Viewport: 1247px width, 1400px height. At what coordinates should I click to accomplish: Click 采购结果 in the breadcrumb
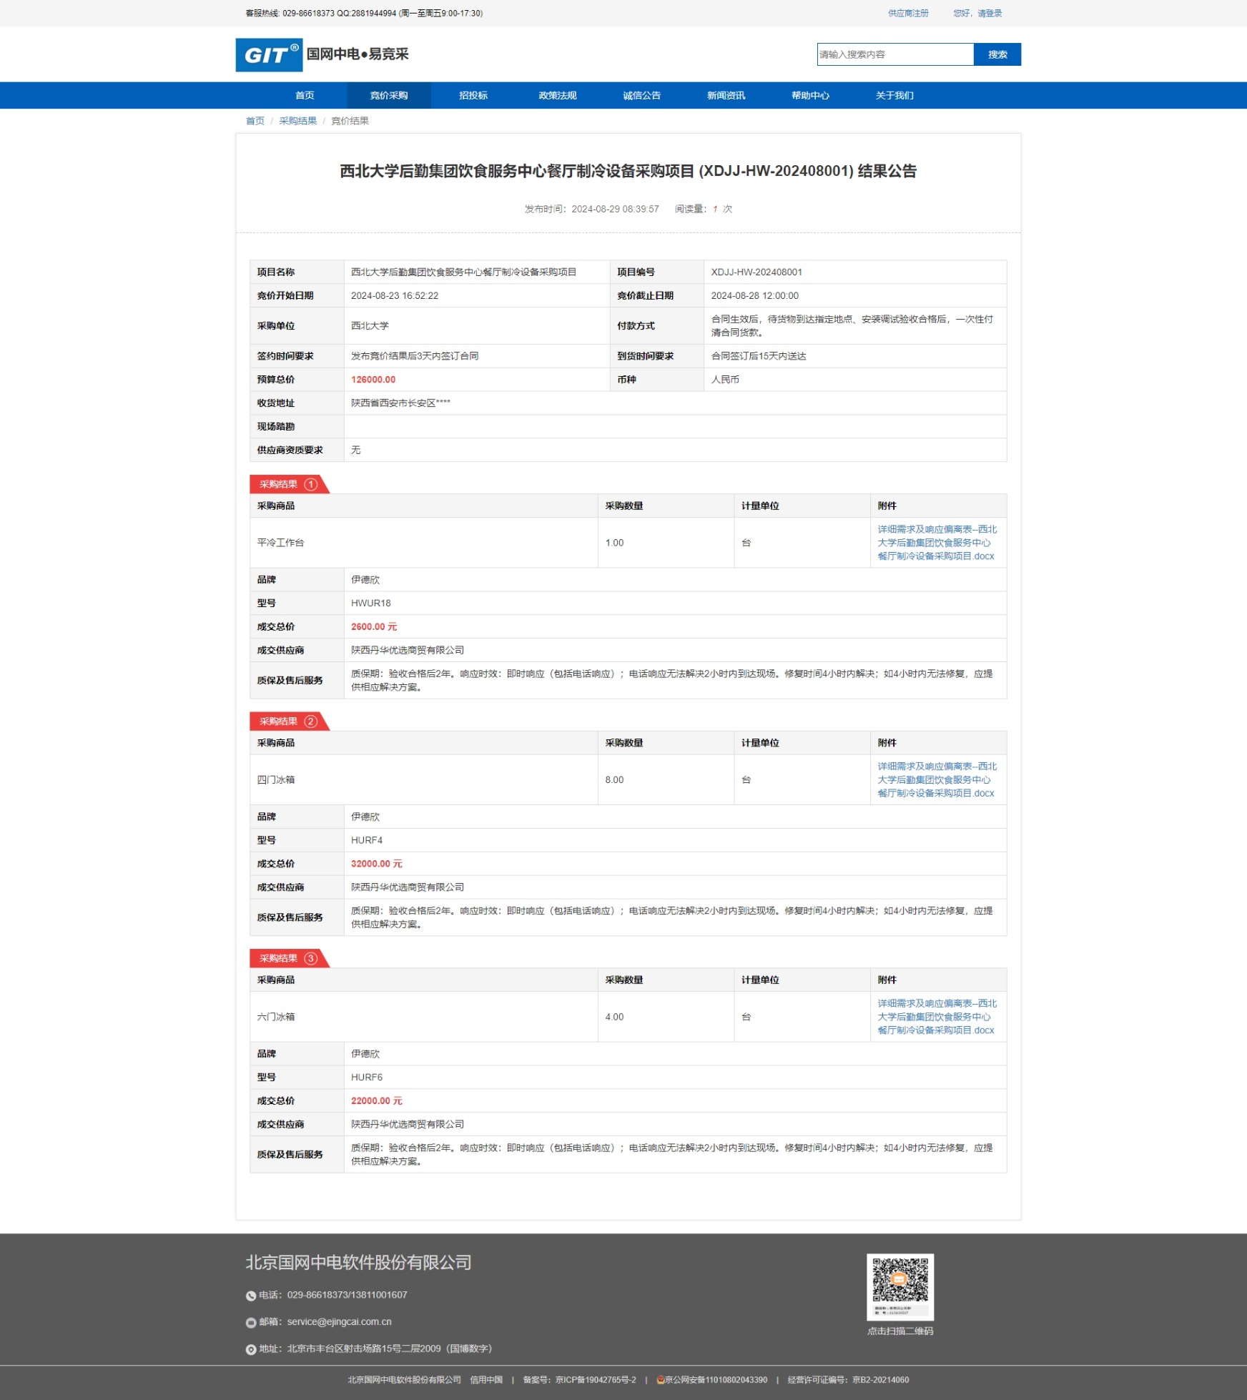pos(297,121)
